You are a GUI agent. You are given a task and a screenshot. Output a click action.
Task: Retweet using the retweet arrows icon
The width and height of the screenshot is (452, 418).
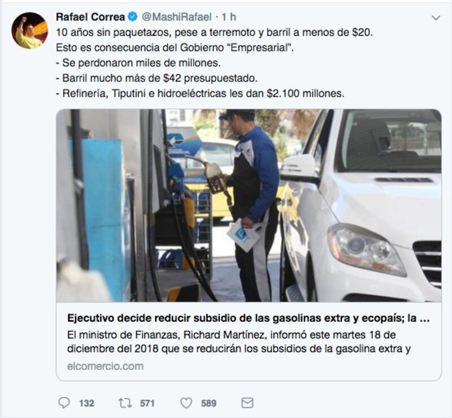click(125, 403)
